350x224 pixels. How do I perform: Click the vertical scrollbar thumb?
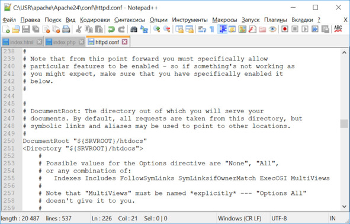[x=344, y=123]
